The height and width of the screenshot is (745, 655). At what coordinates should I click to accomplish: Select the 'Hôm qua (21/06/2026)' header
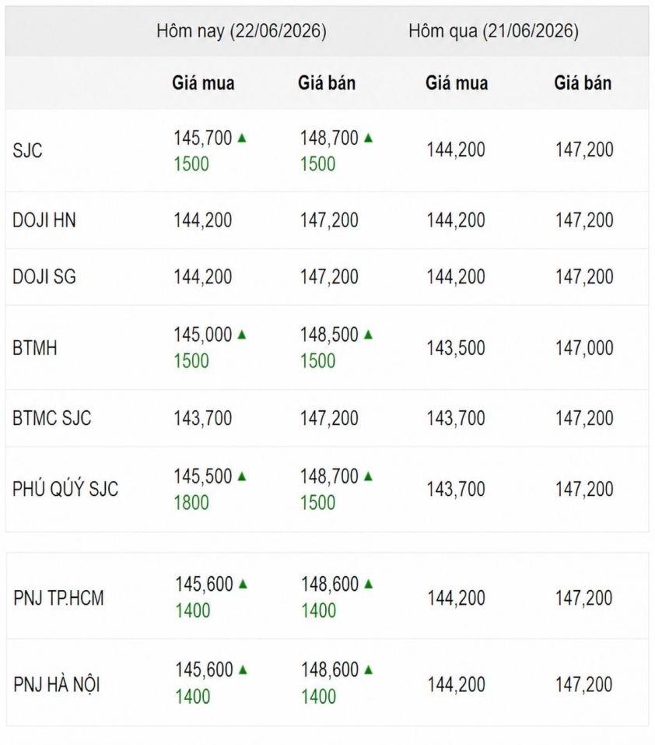pos(494,31)
